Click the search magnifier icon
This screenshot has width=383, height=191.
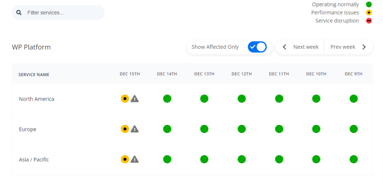19,13
